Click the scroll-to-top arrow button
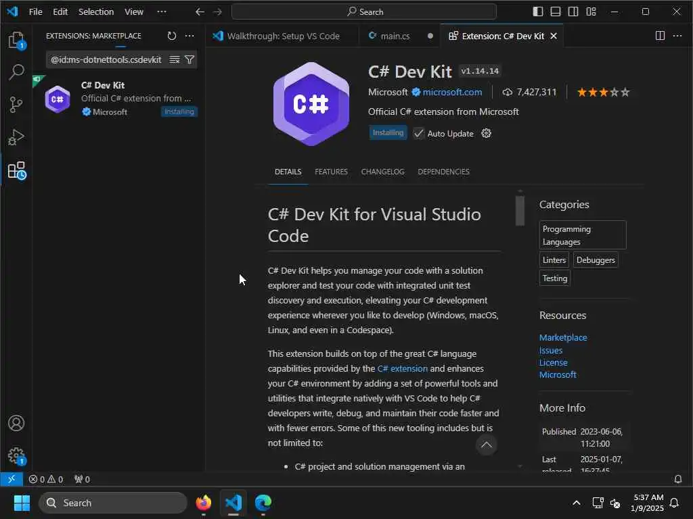693x519 pixels. (x=486, y=445)
